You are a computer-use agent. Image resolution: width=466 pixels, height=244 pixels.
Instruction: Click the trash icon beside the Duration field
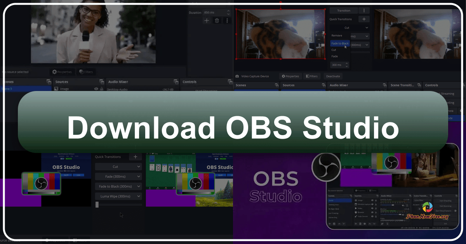click(217, 20)
